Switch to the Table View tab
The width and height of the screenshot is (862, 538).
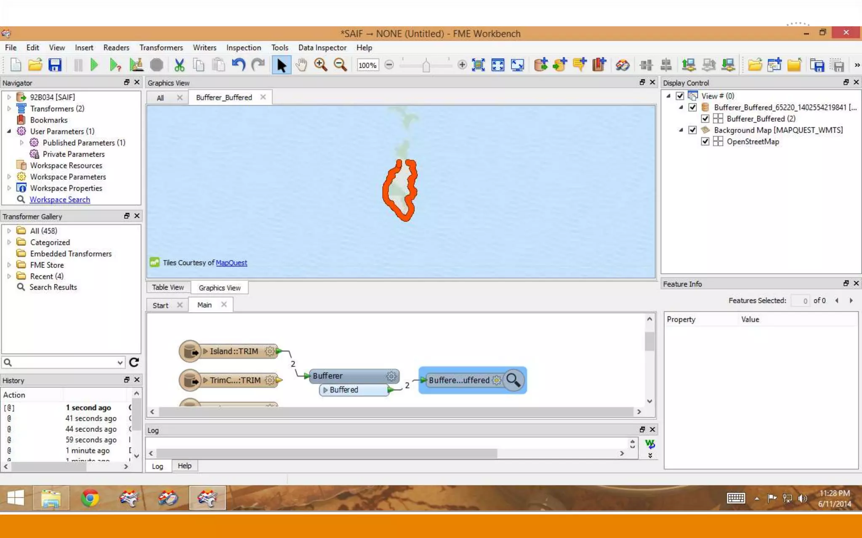pos(168,287)
